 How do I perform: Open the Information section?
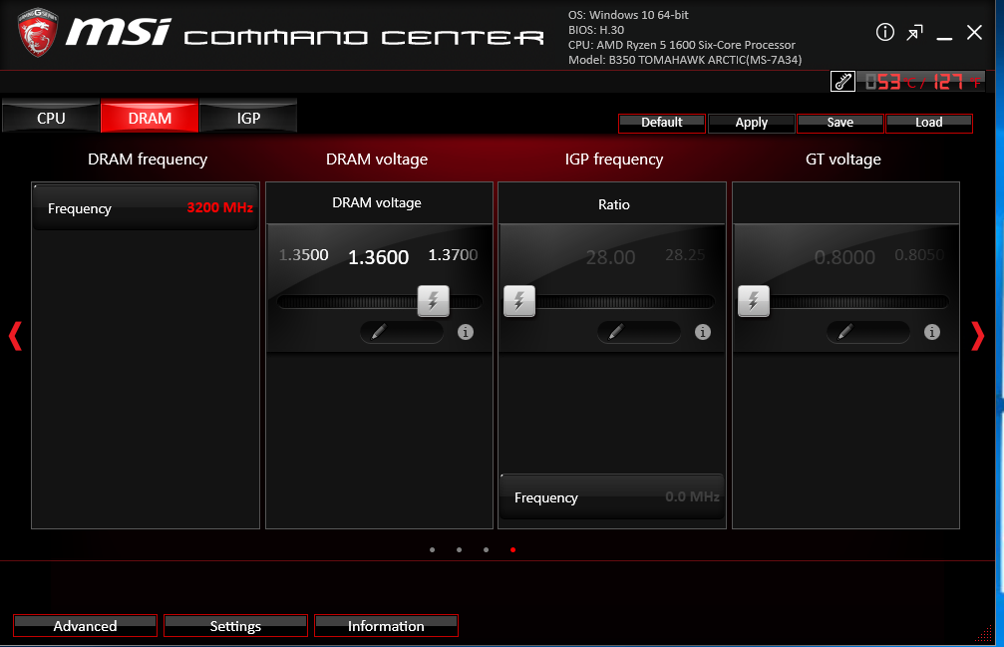click(386, 626)
